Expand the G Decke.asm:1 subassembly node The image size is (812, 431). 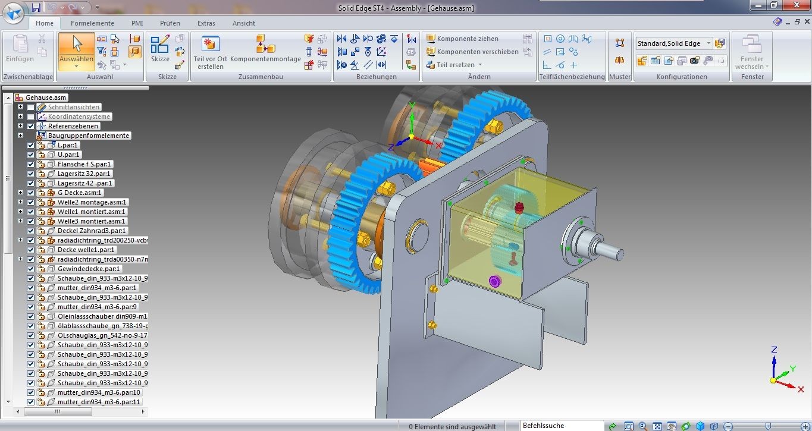pos(21,193)
